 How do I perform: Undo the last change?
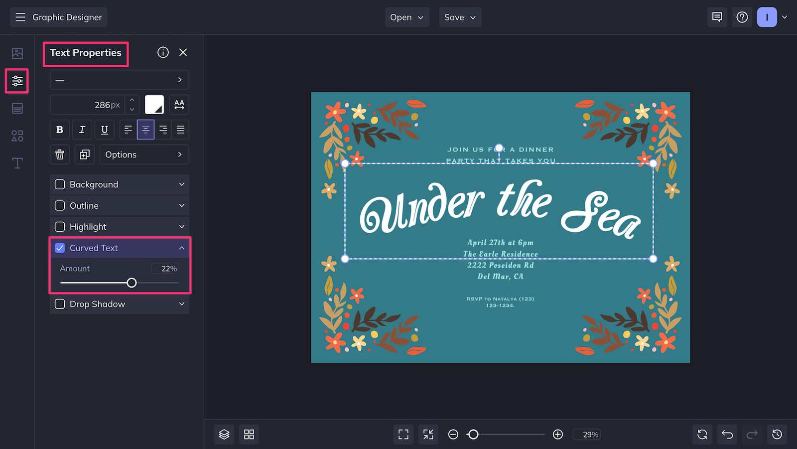pos(727,434)
